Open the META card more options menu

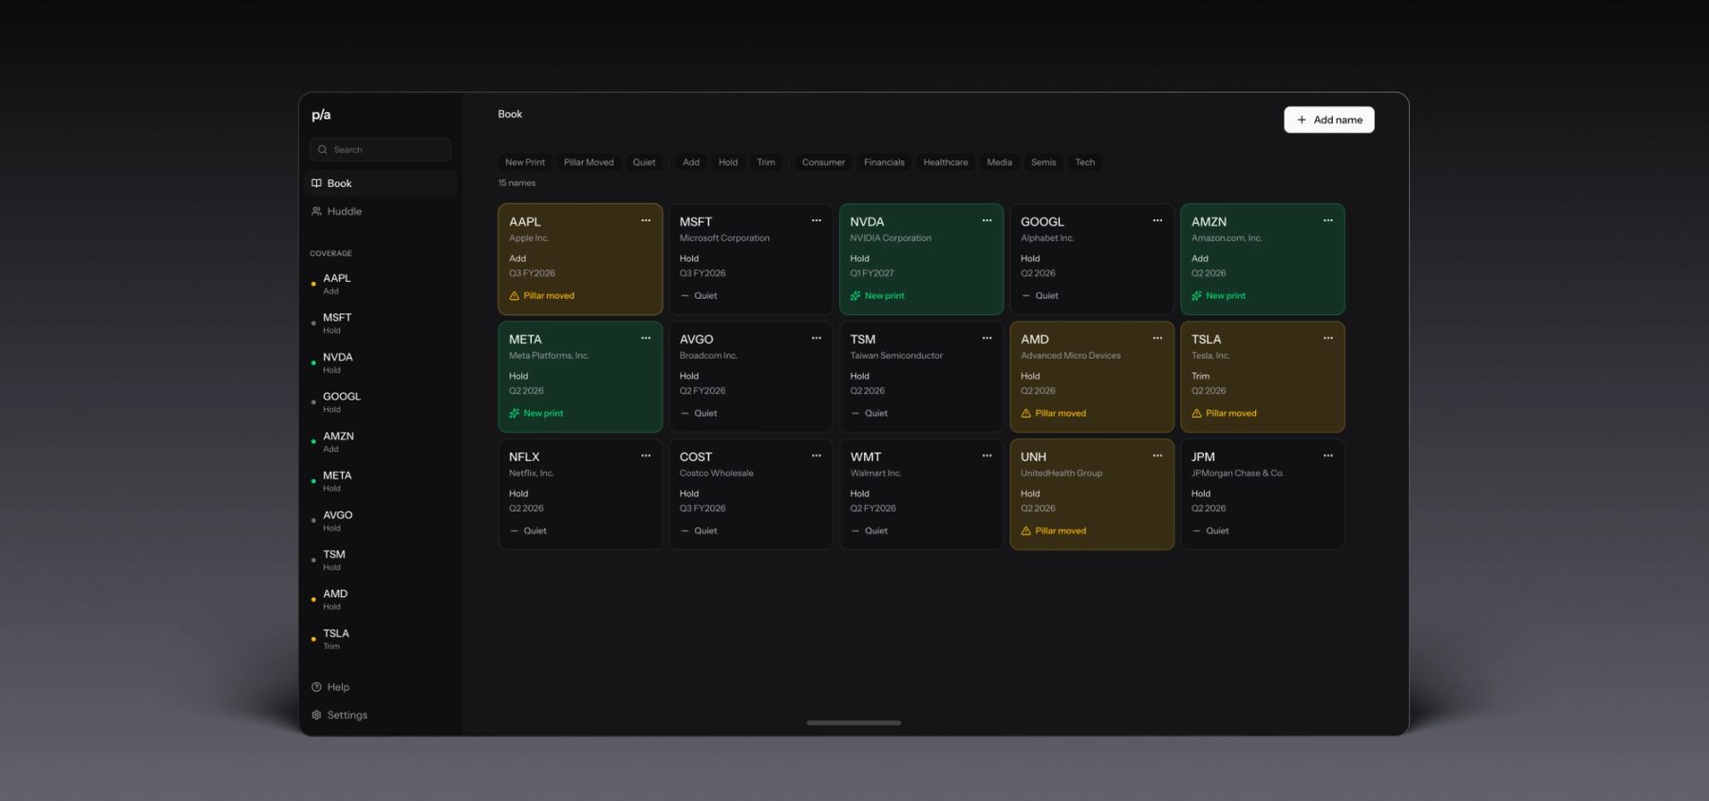(646, 338)
